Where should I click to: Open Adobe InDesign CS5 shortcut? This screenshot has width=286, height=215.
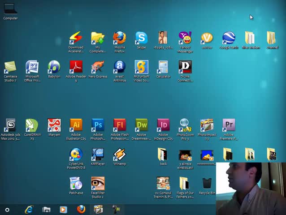pyautogui.click(x=163, y=129)
